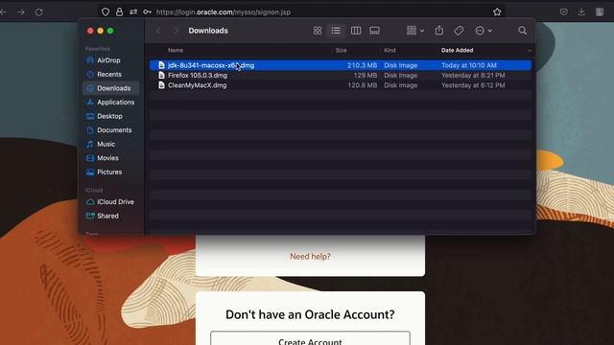Click Yesterday at 6:12 PM date cell
Screen dimensions: 614x345
coord(473,85)
